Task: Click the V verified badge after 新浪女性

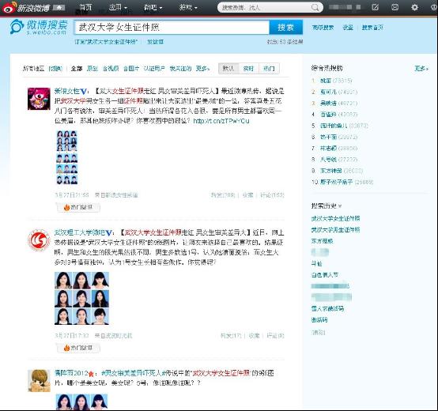Action: 83,92
